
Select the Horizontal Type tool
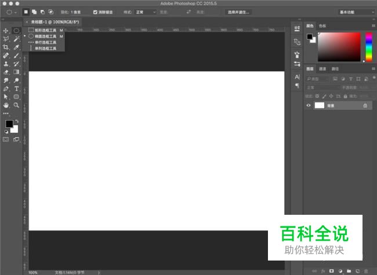pos(16,89)
